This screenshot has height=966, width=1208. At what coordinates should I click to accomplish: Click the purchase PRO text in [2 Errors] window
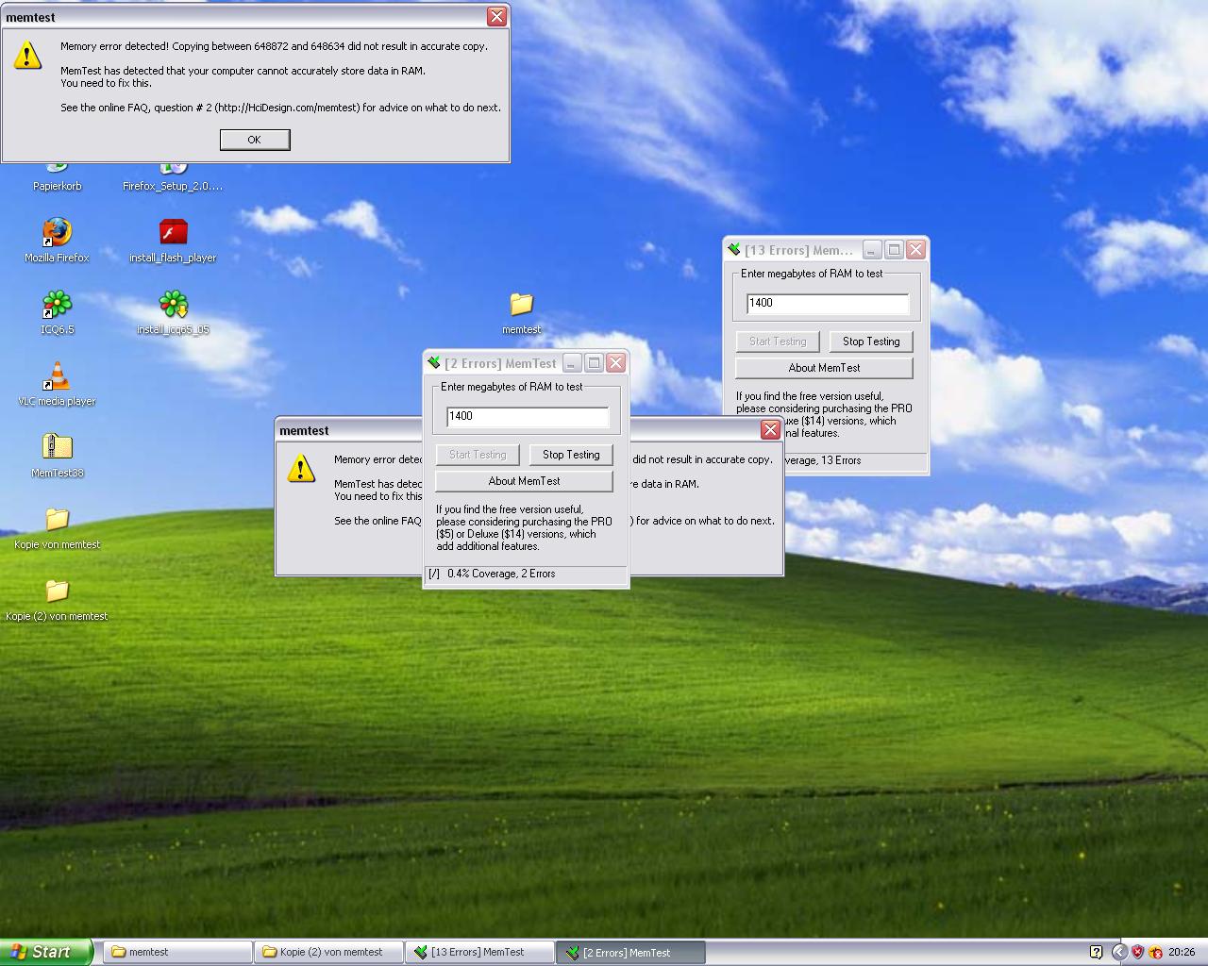point(524,527)
